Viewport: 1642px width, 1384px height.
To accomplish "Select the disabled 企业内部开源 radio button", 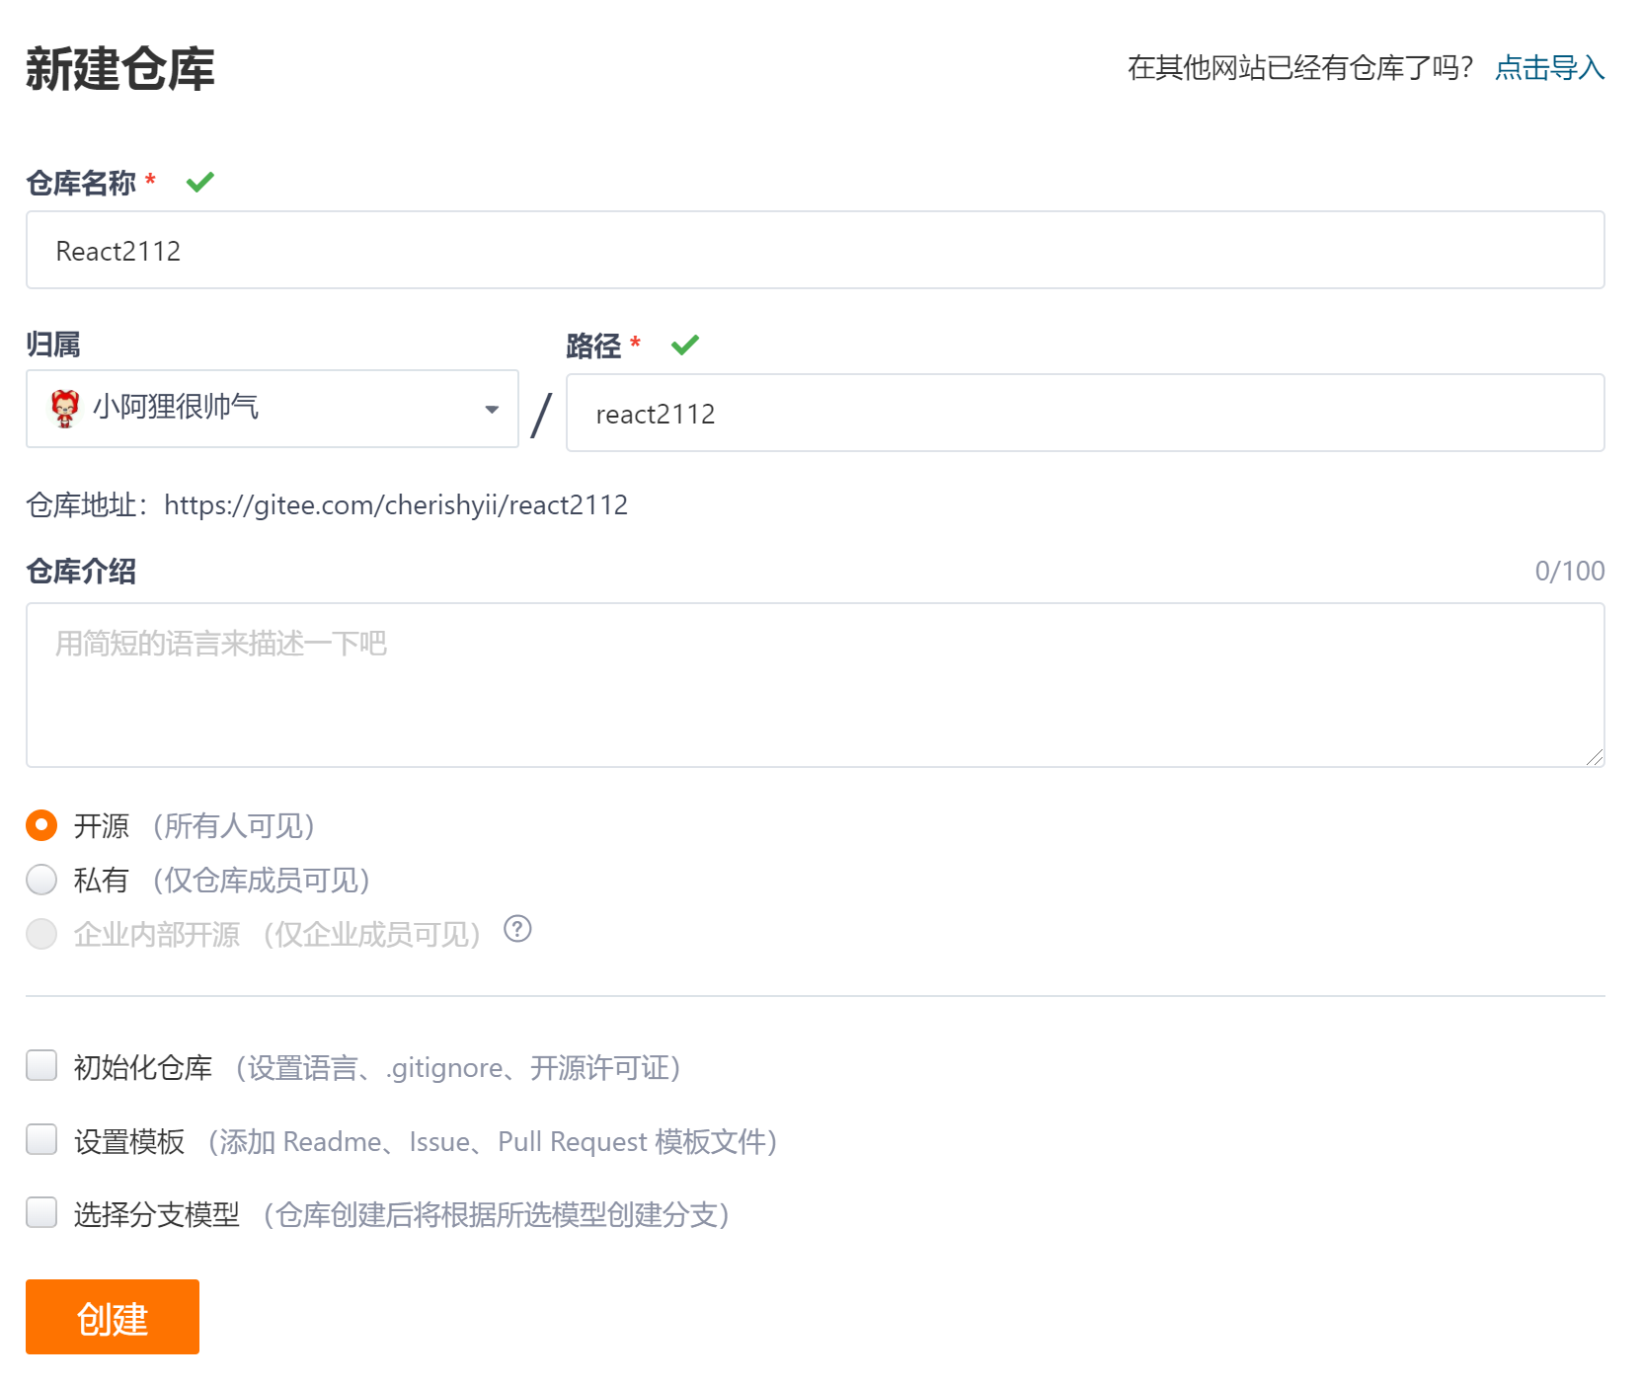I will (41, 934).
